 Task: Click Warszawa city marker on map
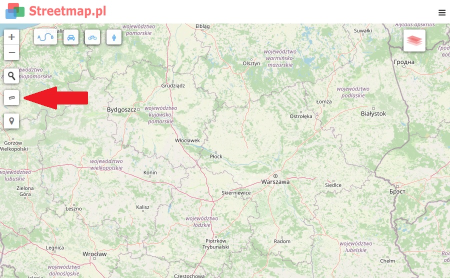point(275,176)
